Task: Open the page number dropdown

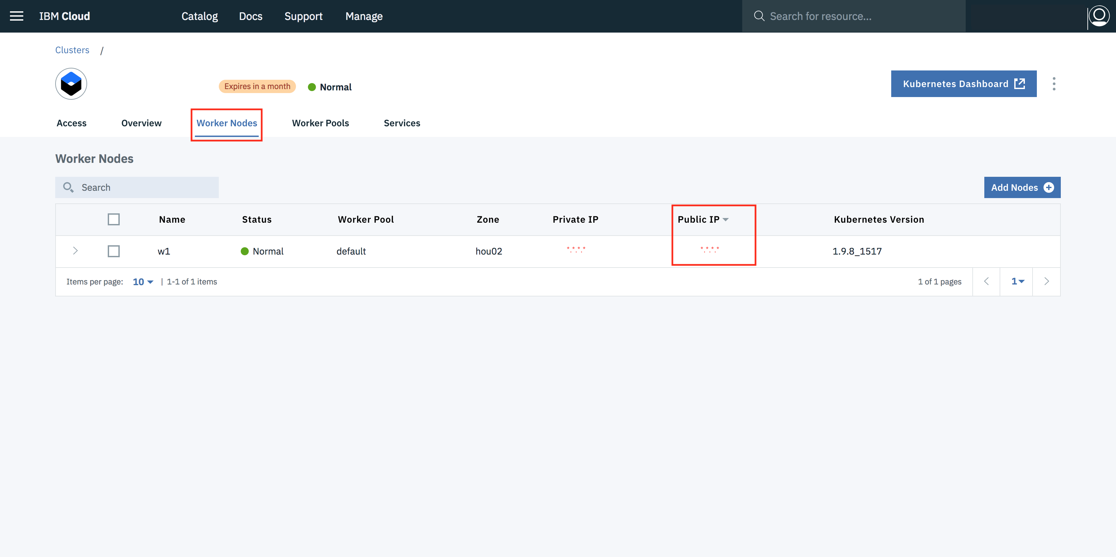Action: tap(1017, 281)
